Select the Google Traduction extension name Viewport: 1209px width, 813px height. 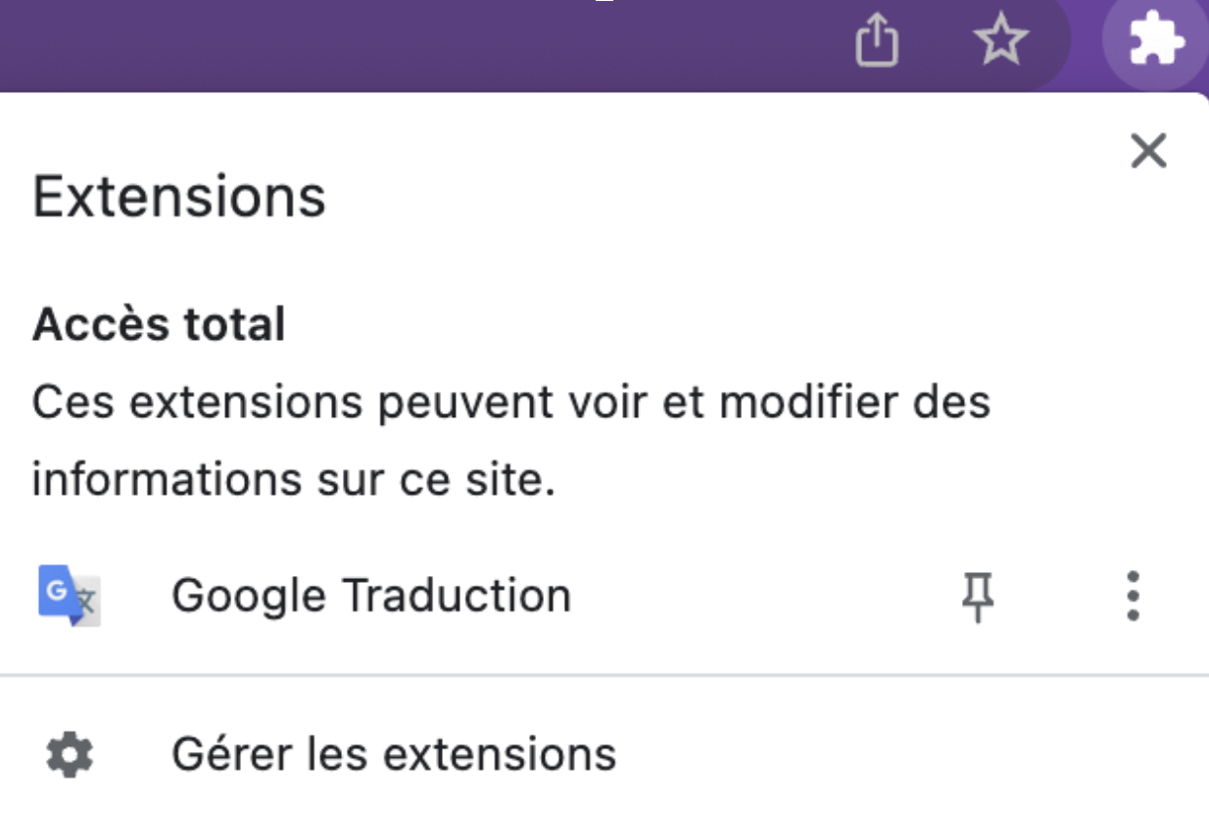coord(370,596)
